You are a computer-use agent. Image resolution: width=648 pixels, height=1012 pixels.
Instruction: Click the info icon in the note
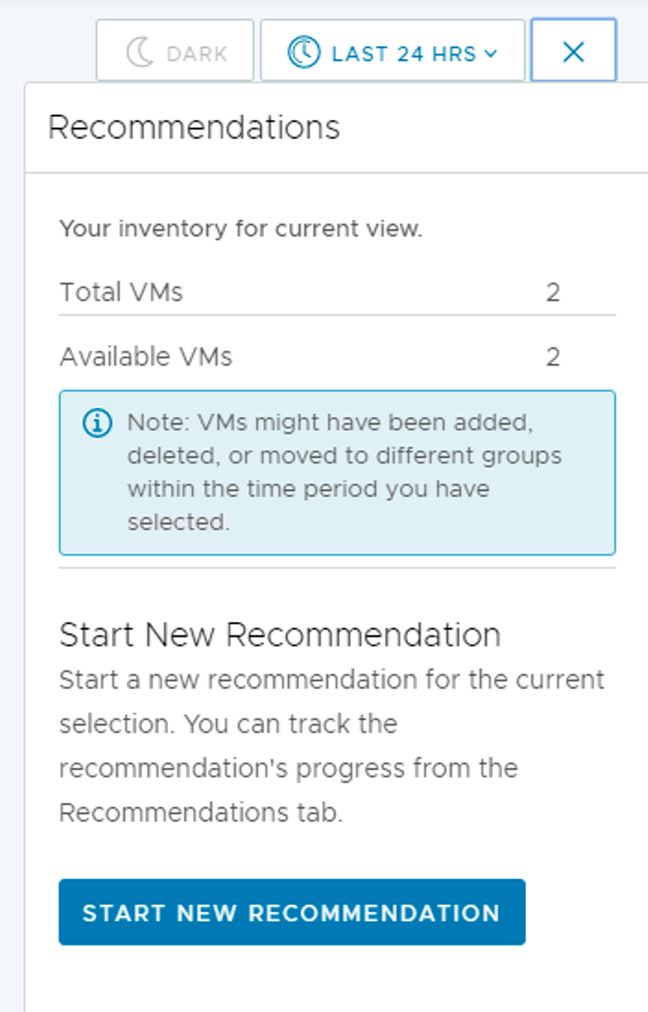97,424
